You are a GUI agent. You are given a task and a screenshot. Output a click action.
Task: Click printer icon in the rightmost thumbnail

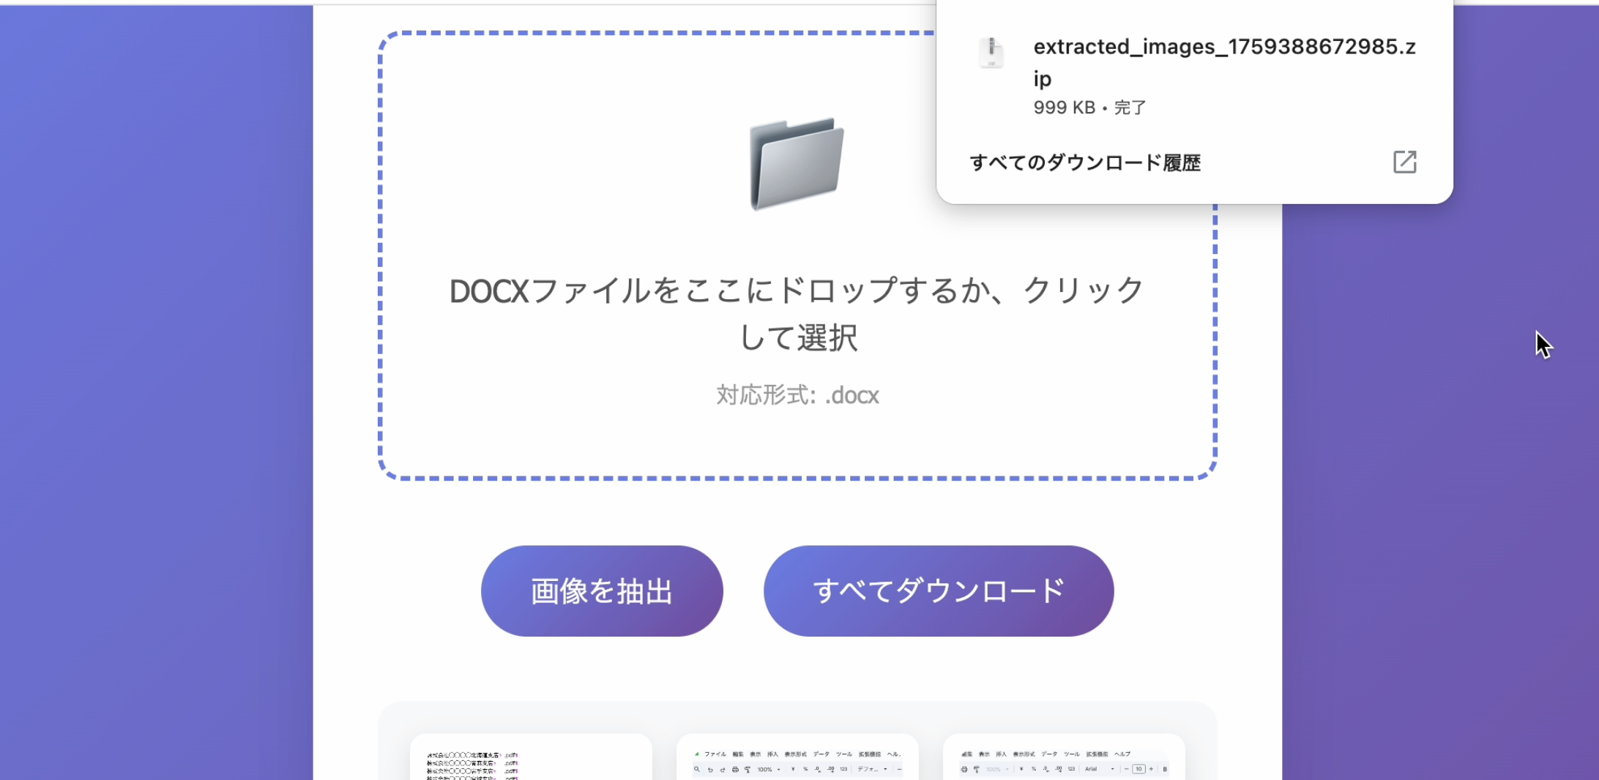pos(964,769)
